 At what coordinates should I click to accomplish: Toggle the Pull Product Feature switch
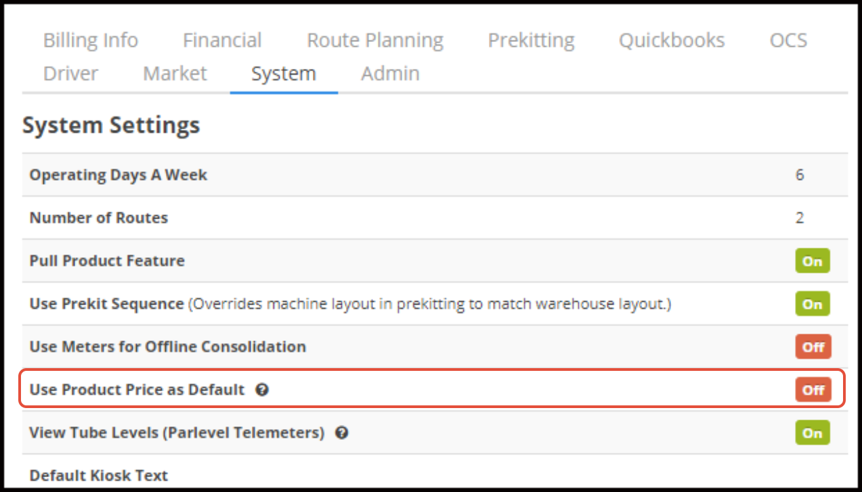[x=812, y=261]
